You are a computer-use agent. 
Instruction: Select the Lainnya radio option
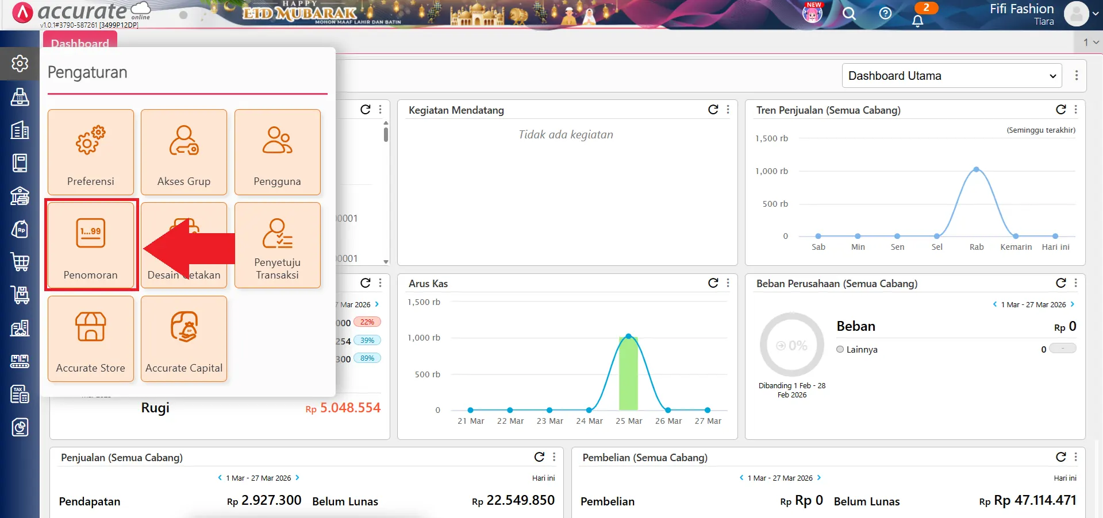pos(840,349)
